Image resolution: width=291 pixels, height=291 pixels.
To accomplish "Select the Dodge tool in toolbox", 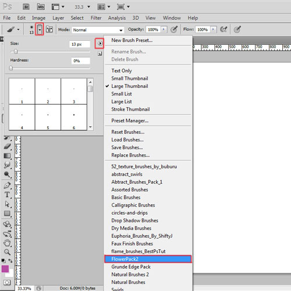I will 8,175.
